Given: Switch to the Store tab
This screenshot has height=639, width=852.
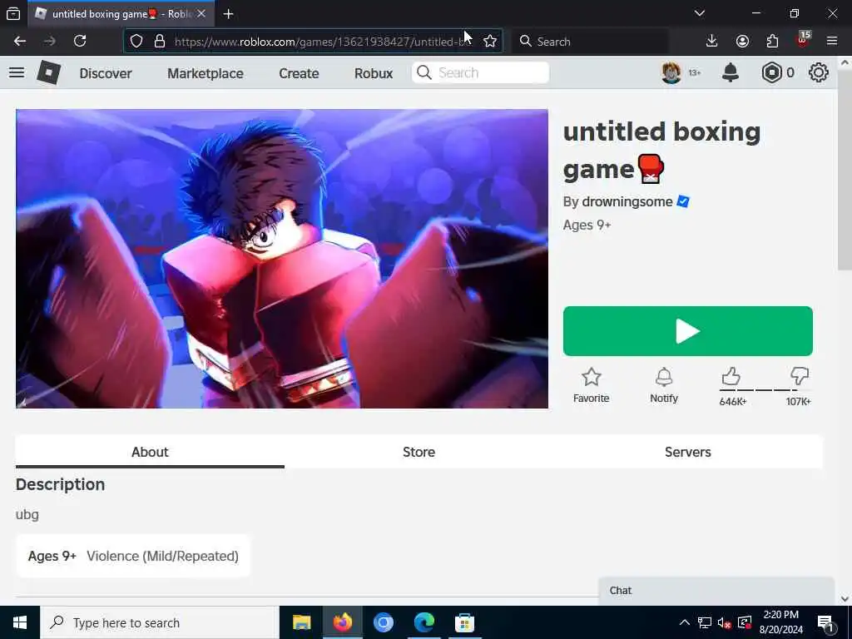Looking at the screenshot, I should pyautogui.click(x=419, y=452).
